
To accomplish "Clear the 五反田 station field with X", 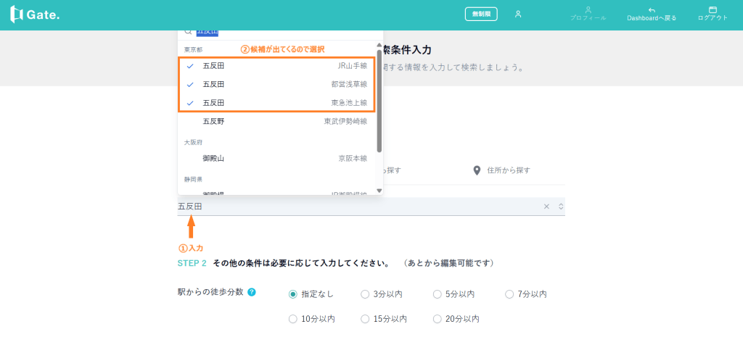I will pos(546,207).
